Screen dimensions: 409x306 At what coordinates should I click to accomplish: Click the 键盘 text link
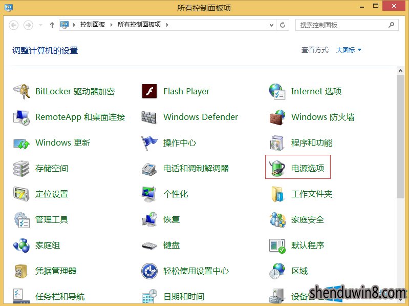(171, 246)
